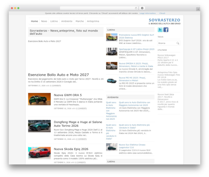209x177 pixels.
Task: Open 0 COMMENTS link under Dongfeng article
Action: click(81, 139)
